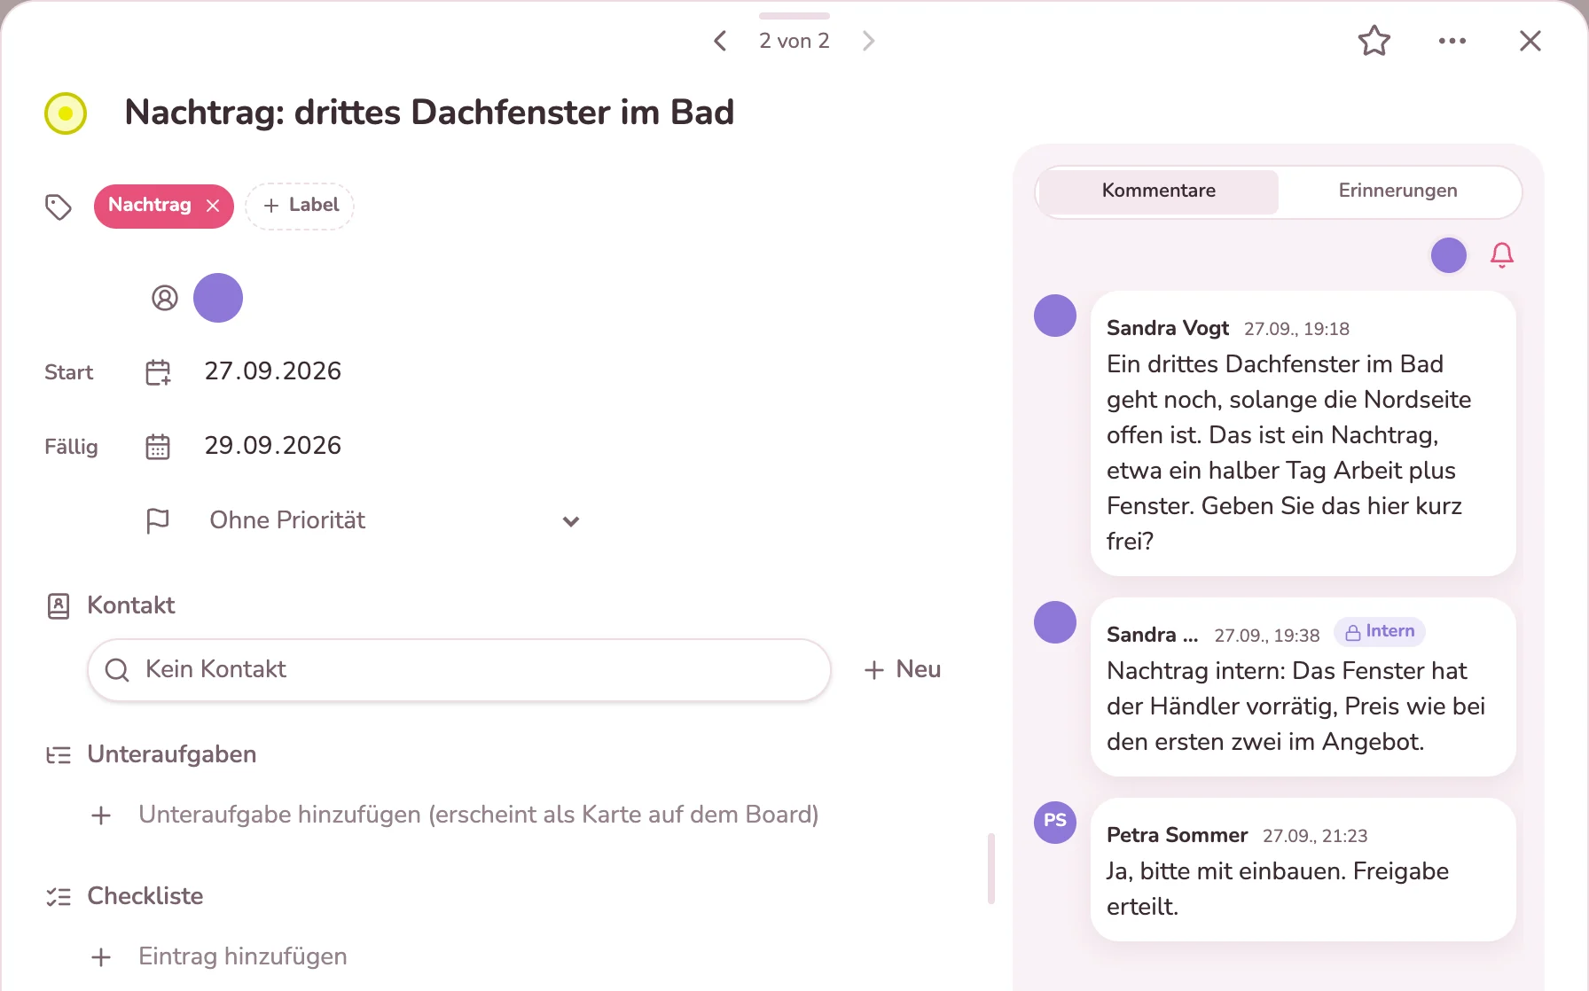This screenshot has height=991, width=1589.
Task: Click the label tag icon
Action: pos(59,207)
